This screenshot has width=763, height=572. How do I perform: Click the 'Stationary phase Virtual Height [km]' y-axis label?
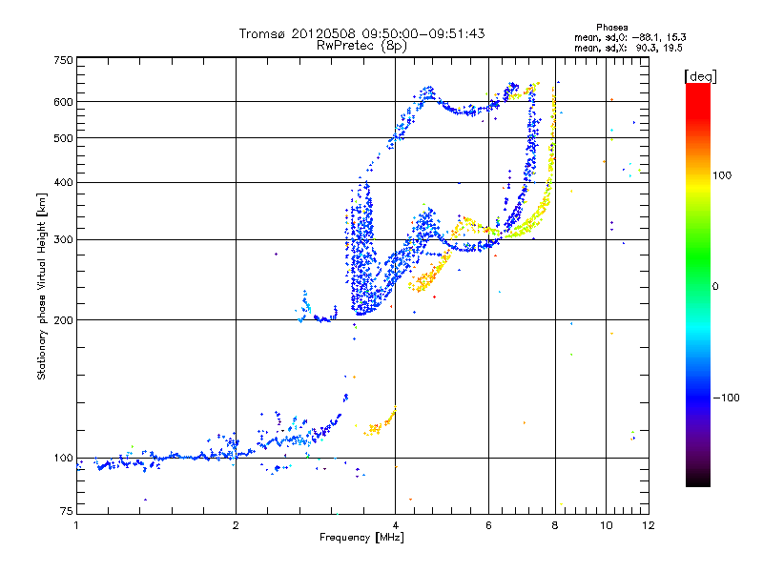(41, 287)
